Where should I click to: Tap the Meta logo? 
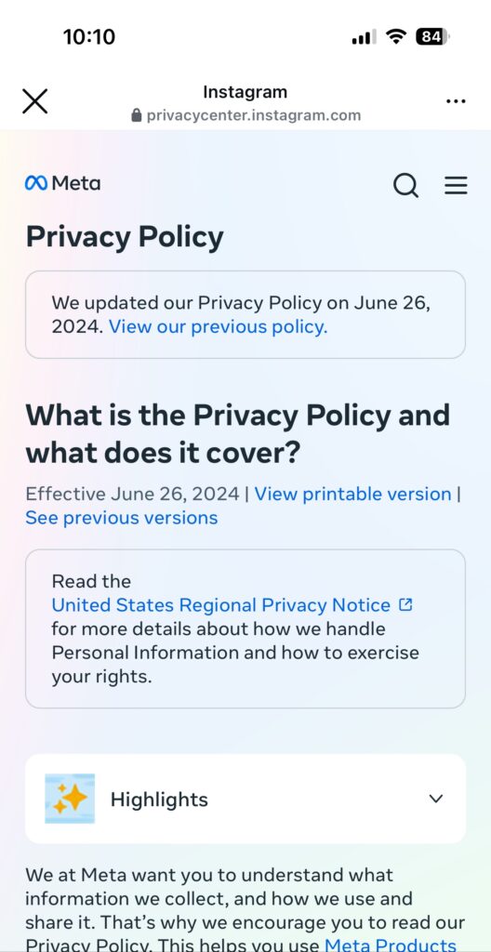click(x=62, y=183)
